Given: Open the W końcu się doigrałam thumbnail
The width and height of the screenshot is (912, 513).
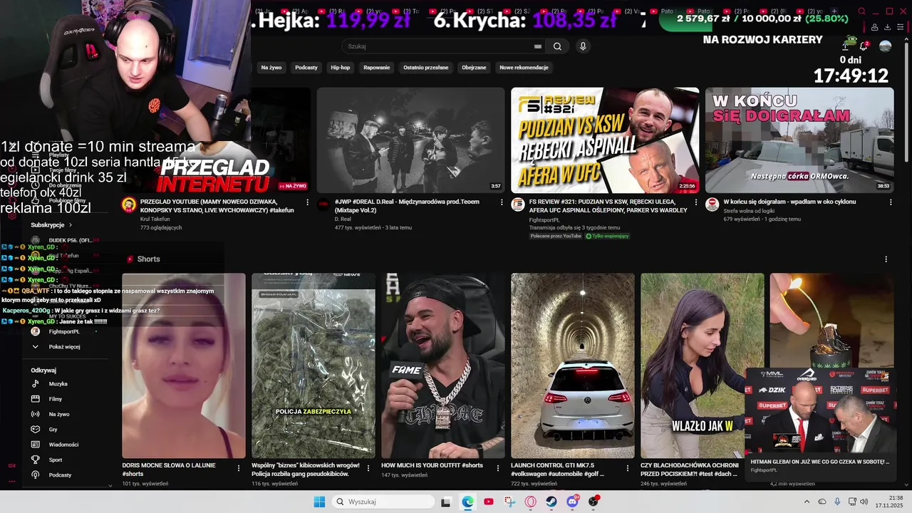Looking at the screenshot, I should (x=799, y=140).
